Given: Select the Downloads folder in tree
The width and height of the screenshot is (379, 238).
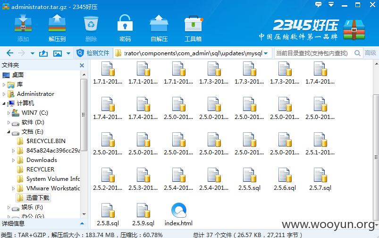Looking at the screenshot, I should point(37,160).
